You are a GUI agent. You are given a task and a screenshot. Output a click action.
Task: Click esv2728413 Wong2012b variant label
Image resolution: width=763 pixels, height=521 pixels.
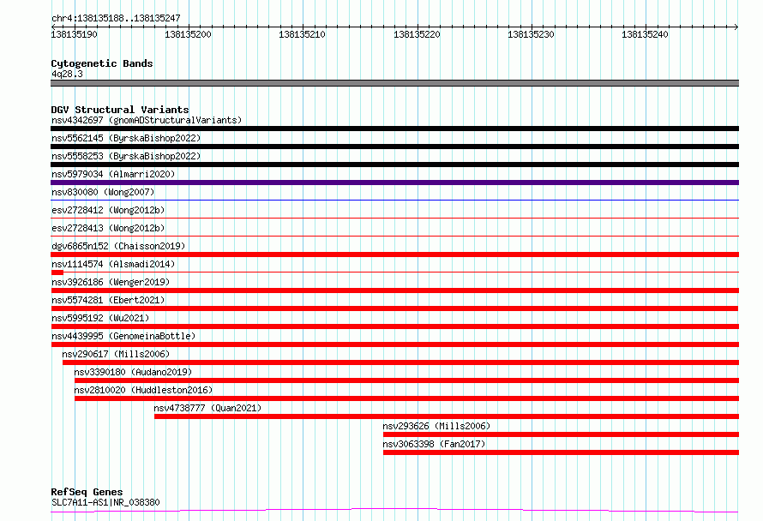108,228
